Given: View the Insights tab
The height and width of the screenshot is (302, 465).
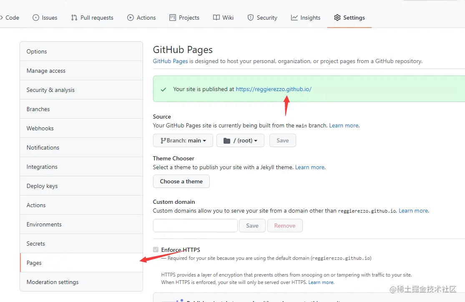Looking at the screenshot, I should click(305, 18).
